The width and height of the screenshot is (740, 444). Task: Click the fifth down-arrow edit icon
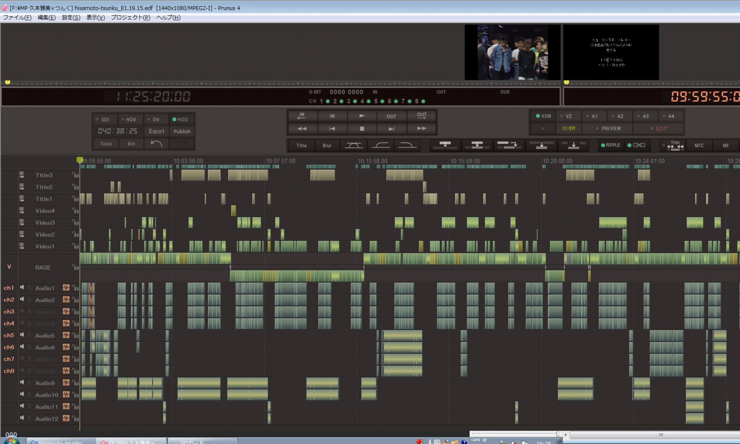click(x=573, y=145)
